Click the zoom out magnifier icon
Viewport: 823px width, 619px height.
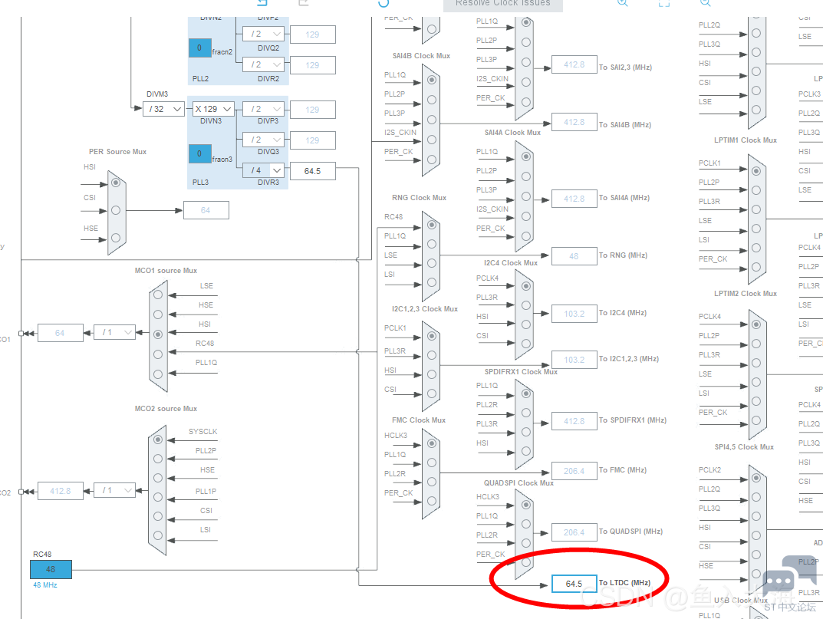coord(705,3)
